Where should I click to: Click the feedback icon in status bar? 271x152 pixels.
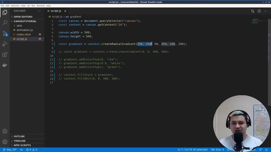point(260,149)
